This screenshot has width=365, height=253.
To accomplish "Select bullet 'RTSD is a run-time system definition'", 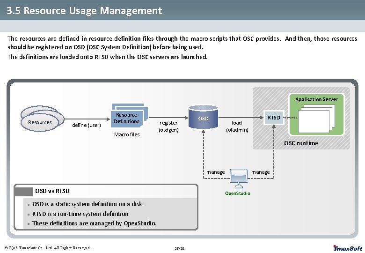I will point(81,214).
